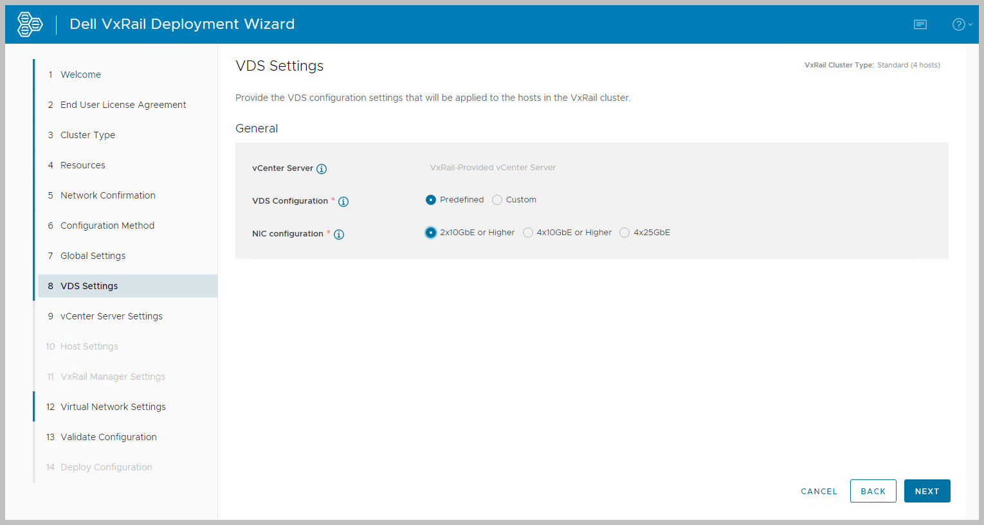
Task: Open the help question mark menu
Action: point(961,24)
